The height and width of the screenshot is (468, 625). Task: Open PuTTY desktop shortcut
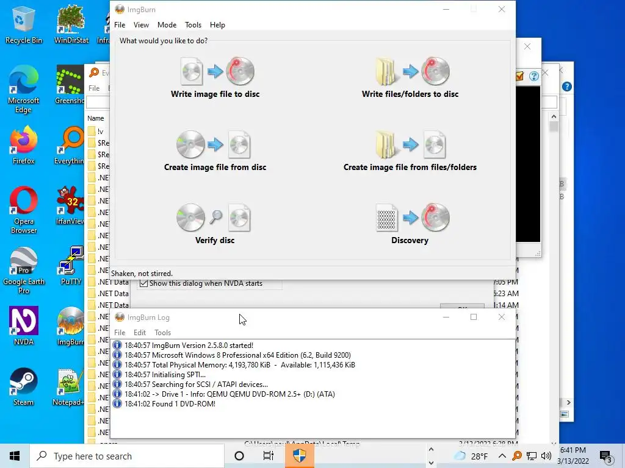(x=71, y=266)
